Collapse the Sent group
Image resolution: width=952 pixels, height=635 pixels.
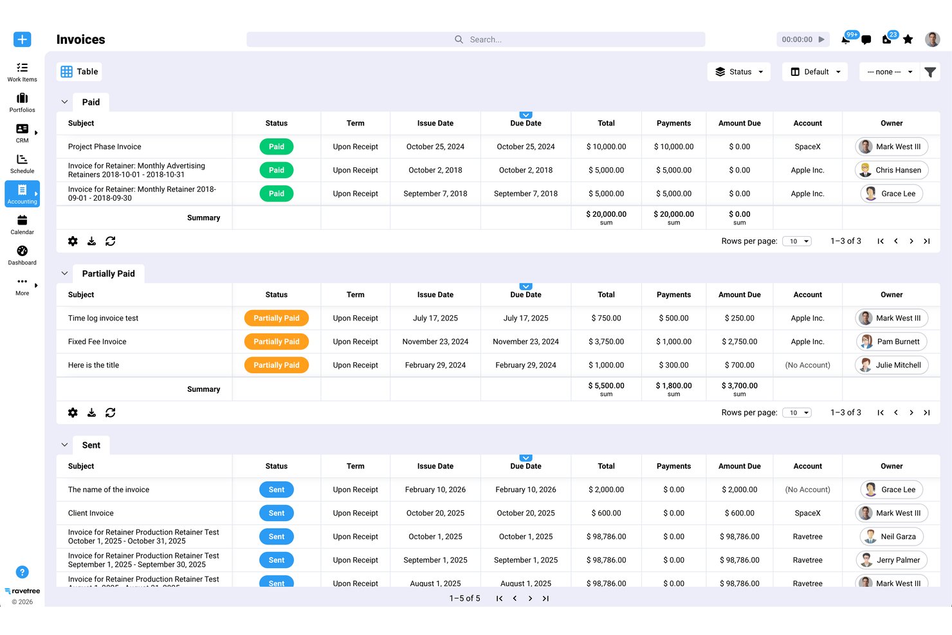pyautogui.click(x=64, y=445)
